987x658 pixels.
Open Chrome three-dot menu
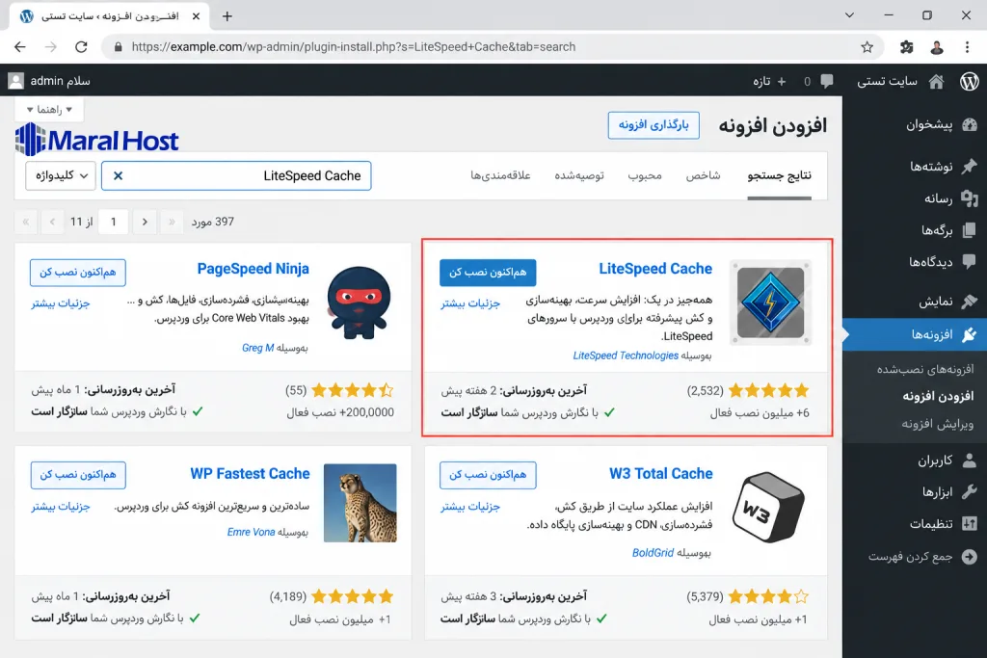(967, 46)
